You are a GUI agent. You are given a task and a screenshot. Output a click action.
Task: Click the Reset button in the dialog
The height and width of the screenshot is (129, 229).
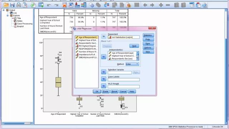[114, 91]
